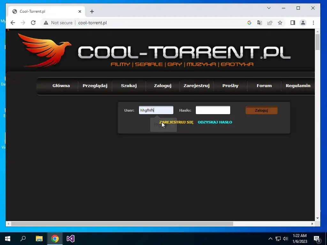Select the Cool-Torrent.pl tab
The width and height of the screenshot is (327, 245).
47,11
